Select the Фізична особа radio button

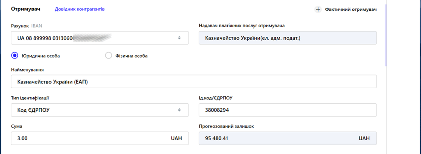108,56
